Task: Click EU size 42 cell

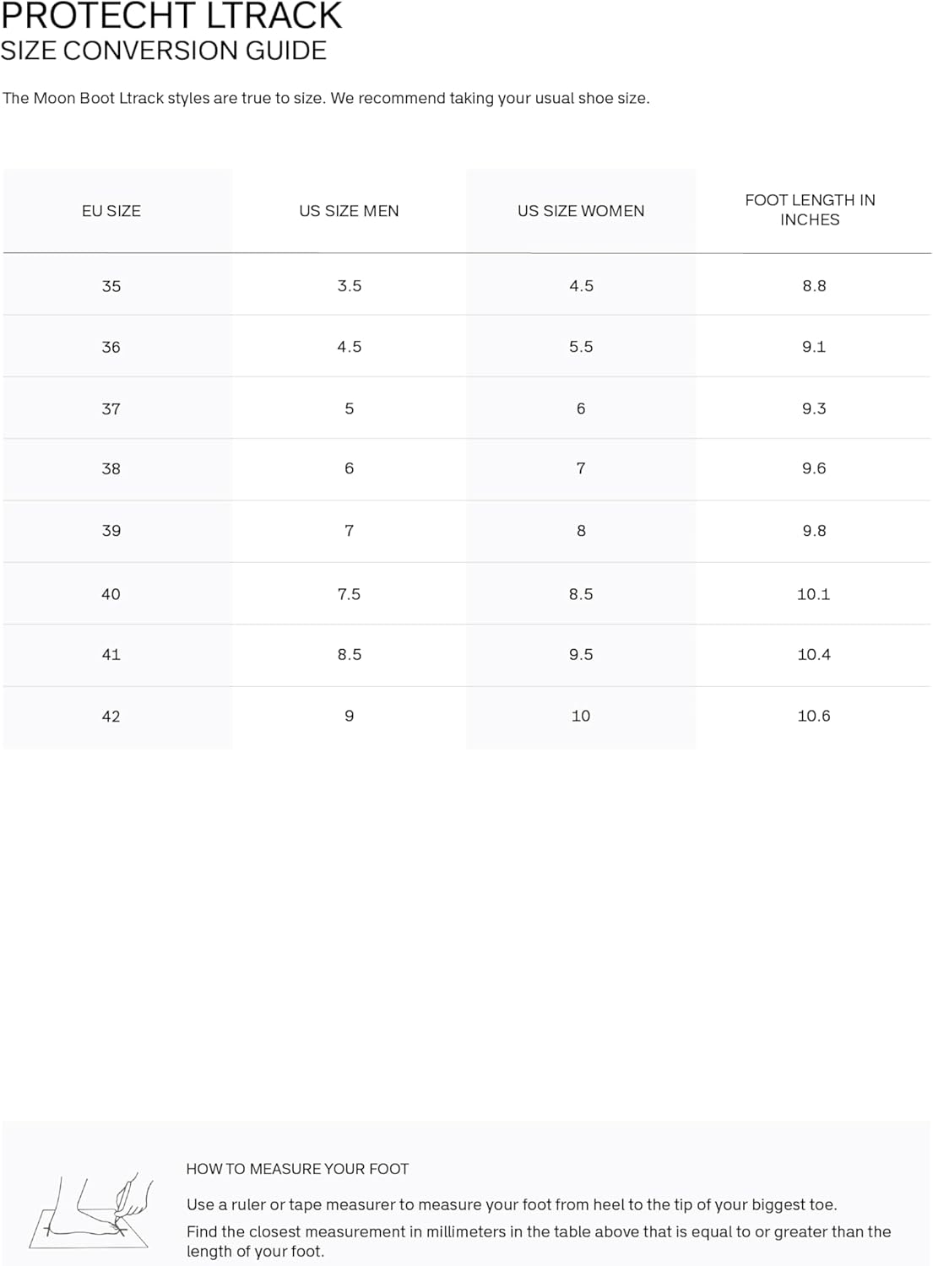Action: [x=111, y=717]
